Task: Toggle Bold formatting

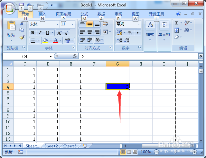Action: [x=33, y=33]
